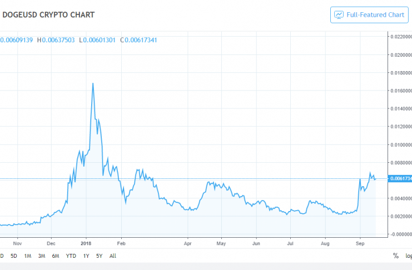Click the 0.0140000 price axis label
The height and width of the screenshot is (270, 412).
(x=401, y=108)
